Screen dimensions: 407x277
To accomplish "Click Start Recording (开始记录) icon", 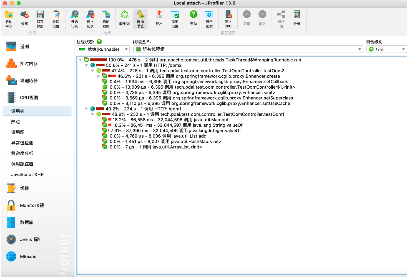I will tap(74, 19).
